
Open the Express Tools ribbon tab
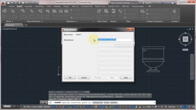click(114, 6)
